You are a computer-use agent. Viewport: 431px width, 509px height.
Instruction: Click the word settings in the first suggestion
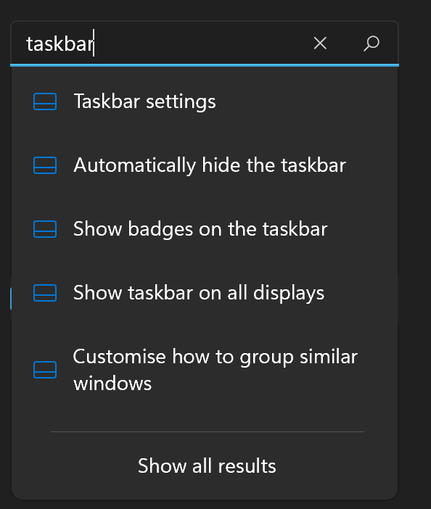click(x=181, y=102)
